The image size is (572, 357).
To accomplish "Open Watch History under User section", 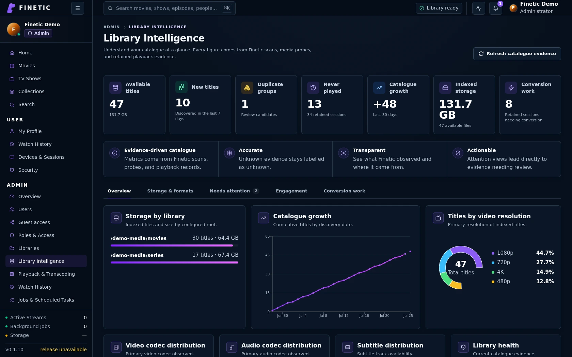I will 46,144.
